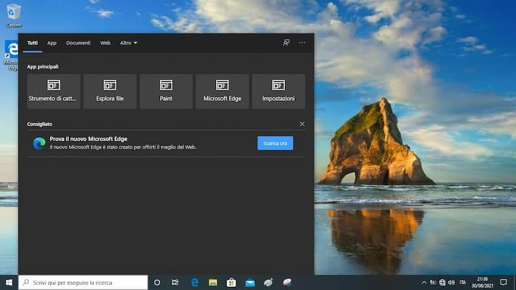The width and height of the screenshot is (516, 290).
Task: Click the power/battery tray icon
Action: 433,282
